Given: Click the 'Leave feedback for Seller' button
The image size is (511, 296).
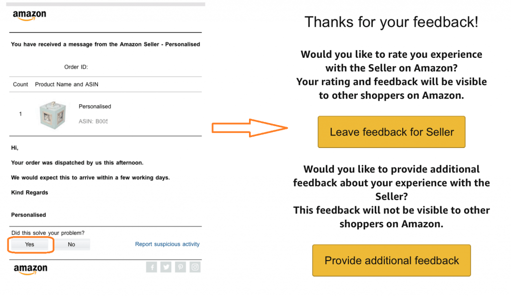Looking at the screenshot, I should [392, 132].
